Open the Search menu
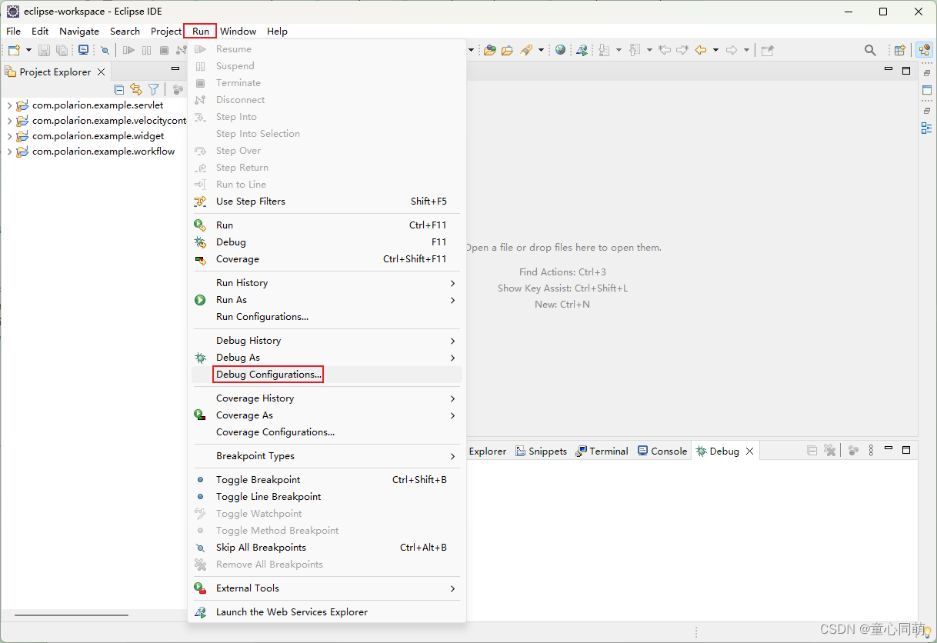The width and height of the screenshot is (937, 643). tap(125, 32)
